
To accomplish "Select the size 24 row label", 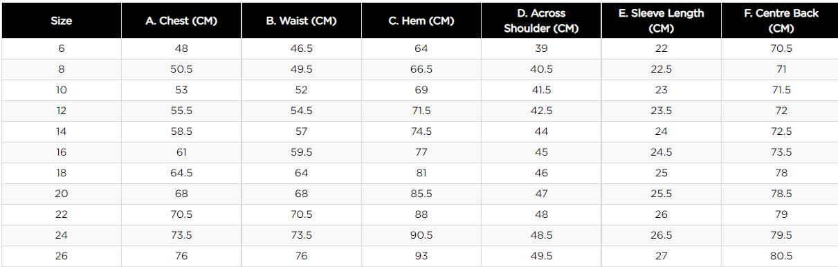I will coord(62,235).
